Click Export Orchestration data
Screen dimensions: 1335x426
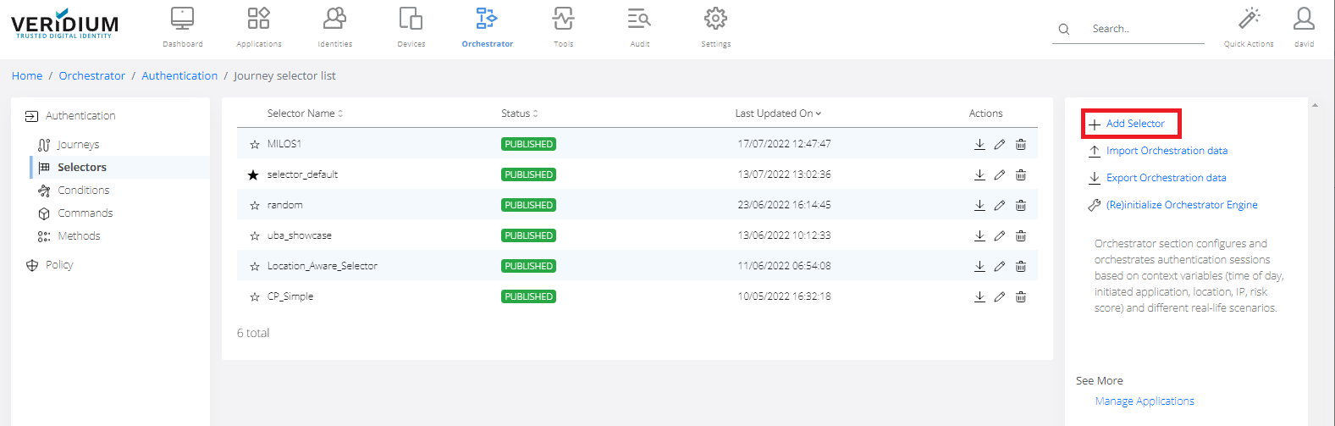pyautogui.click(x=1166, y=178)
